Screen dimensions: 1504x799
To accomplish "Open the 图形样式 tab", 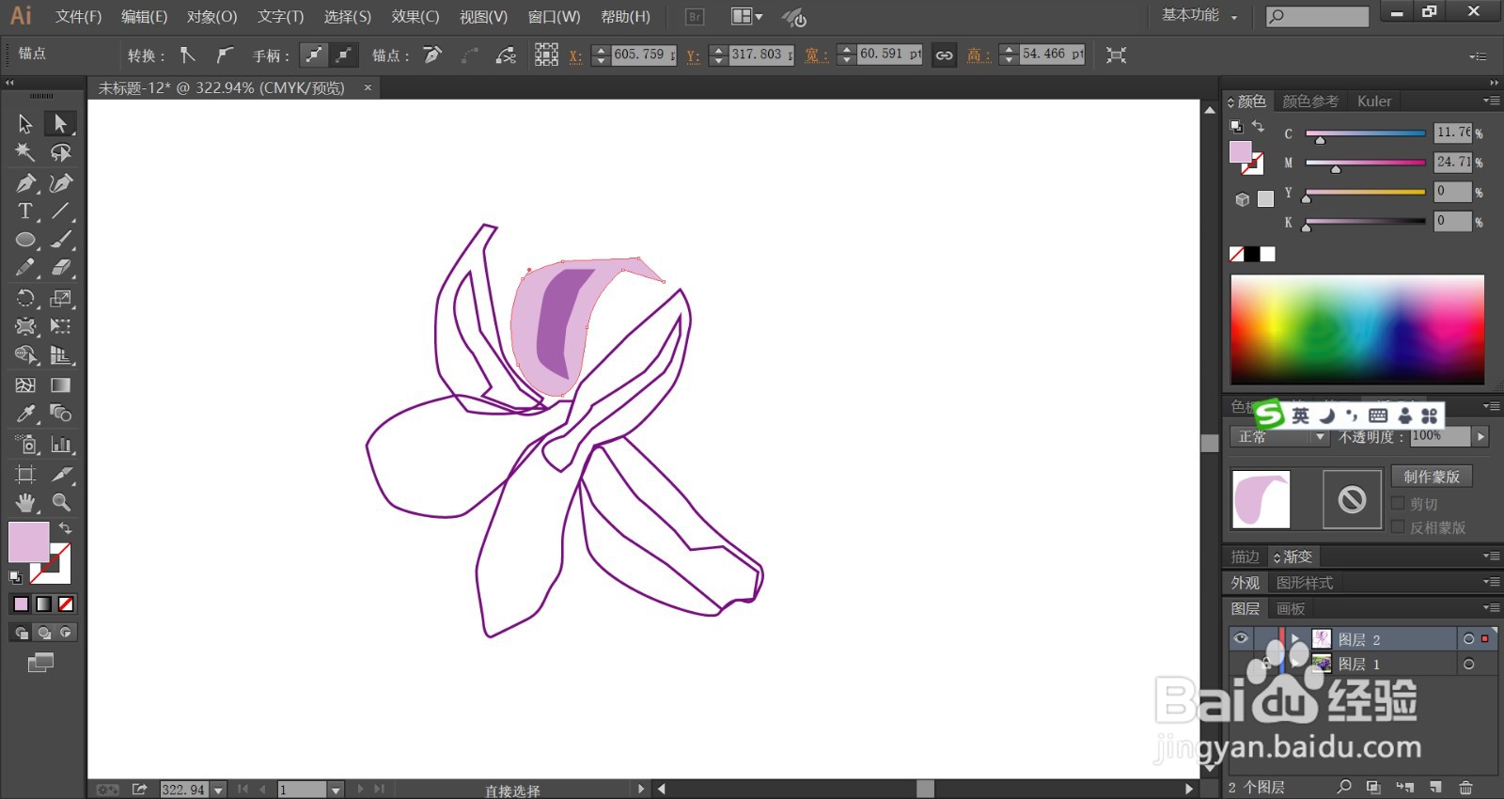I will point(1304,583).
